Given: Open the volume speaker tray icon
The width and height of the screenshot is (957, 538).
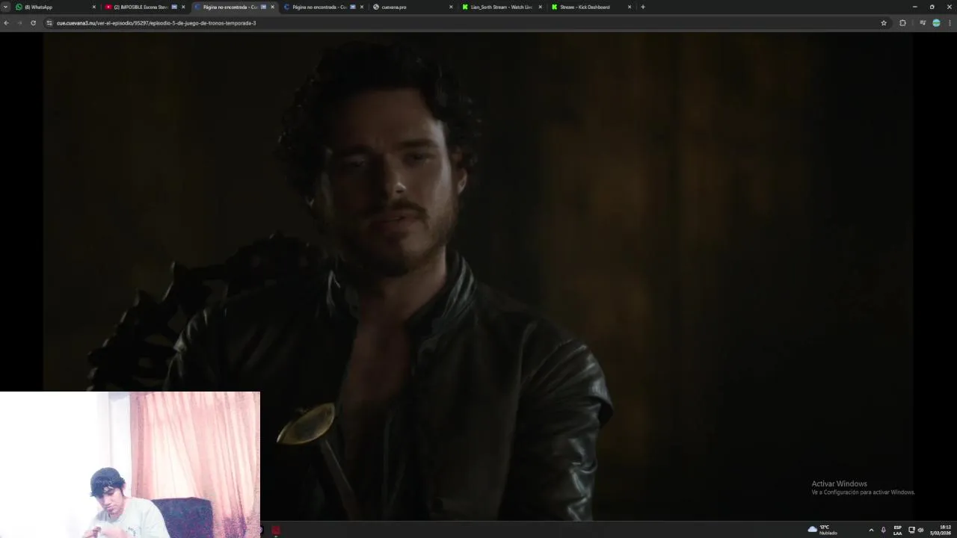Looking at the screenshot, I should point(920,530).
